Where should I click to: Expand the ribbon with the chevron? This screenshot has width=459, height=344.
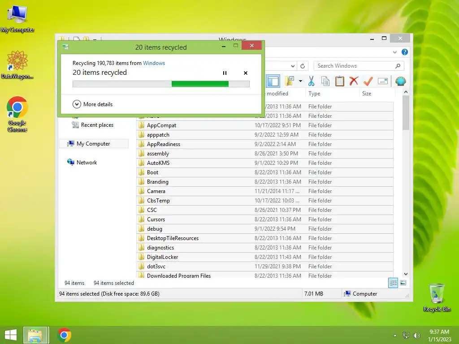[x=394, y=52]
